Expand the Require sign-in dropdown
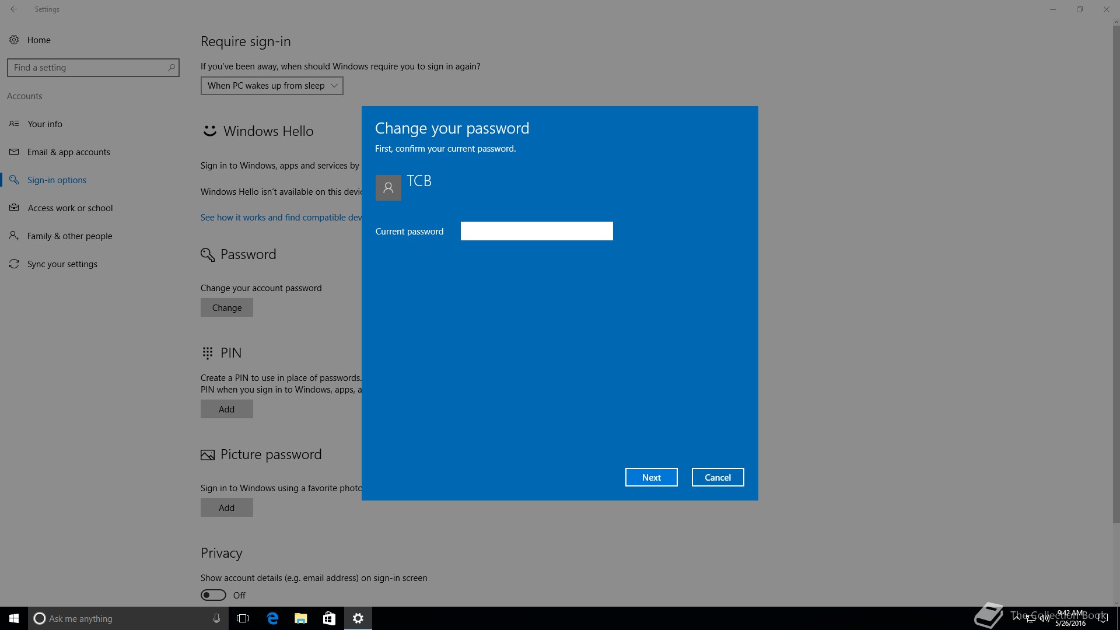1120x630 pixels. pos(272,86)
